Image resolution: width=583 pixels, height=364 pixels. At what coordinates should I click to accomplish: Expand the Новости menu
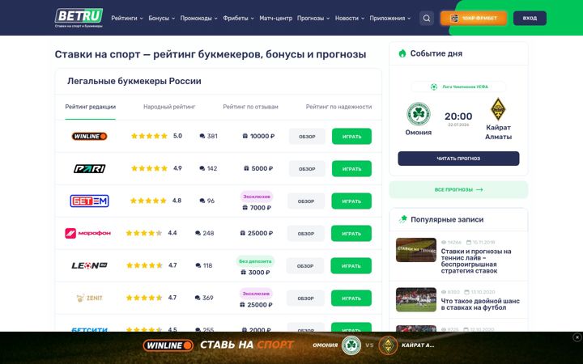click(350, 18)
